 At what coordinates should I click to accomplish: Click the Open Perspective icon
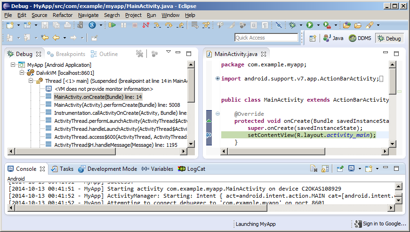[313, 39]
